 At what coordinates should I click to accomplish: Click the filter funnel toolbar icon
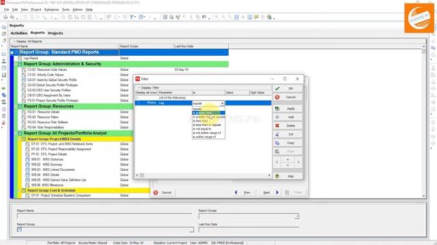(131, 17)
